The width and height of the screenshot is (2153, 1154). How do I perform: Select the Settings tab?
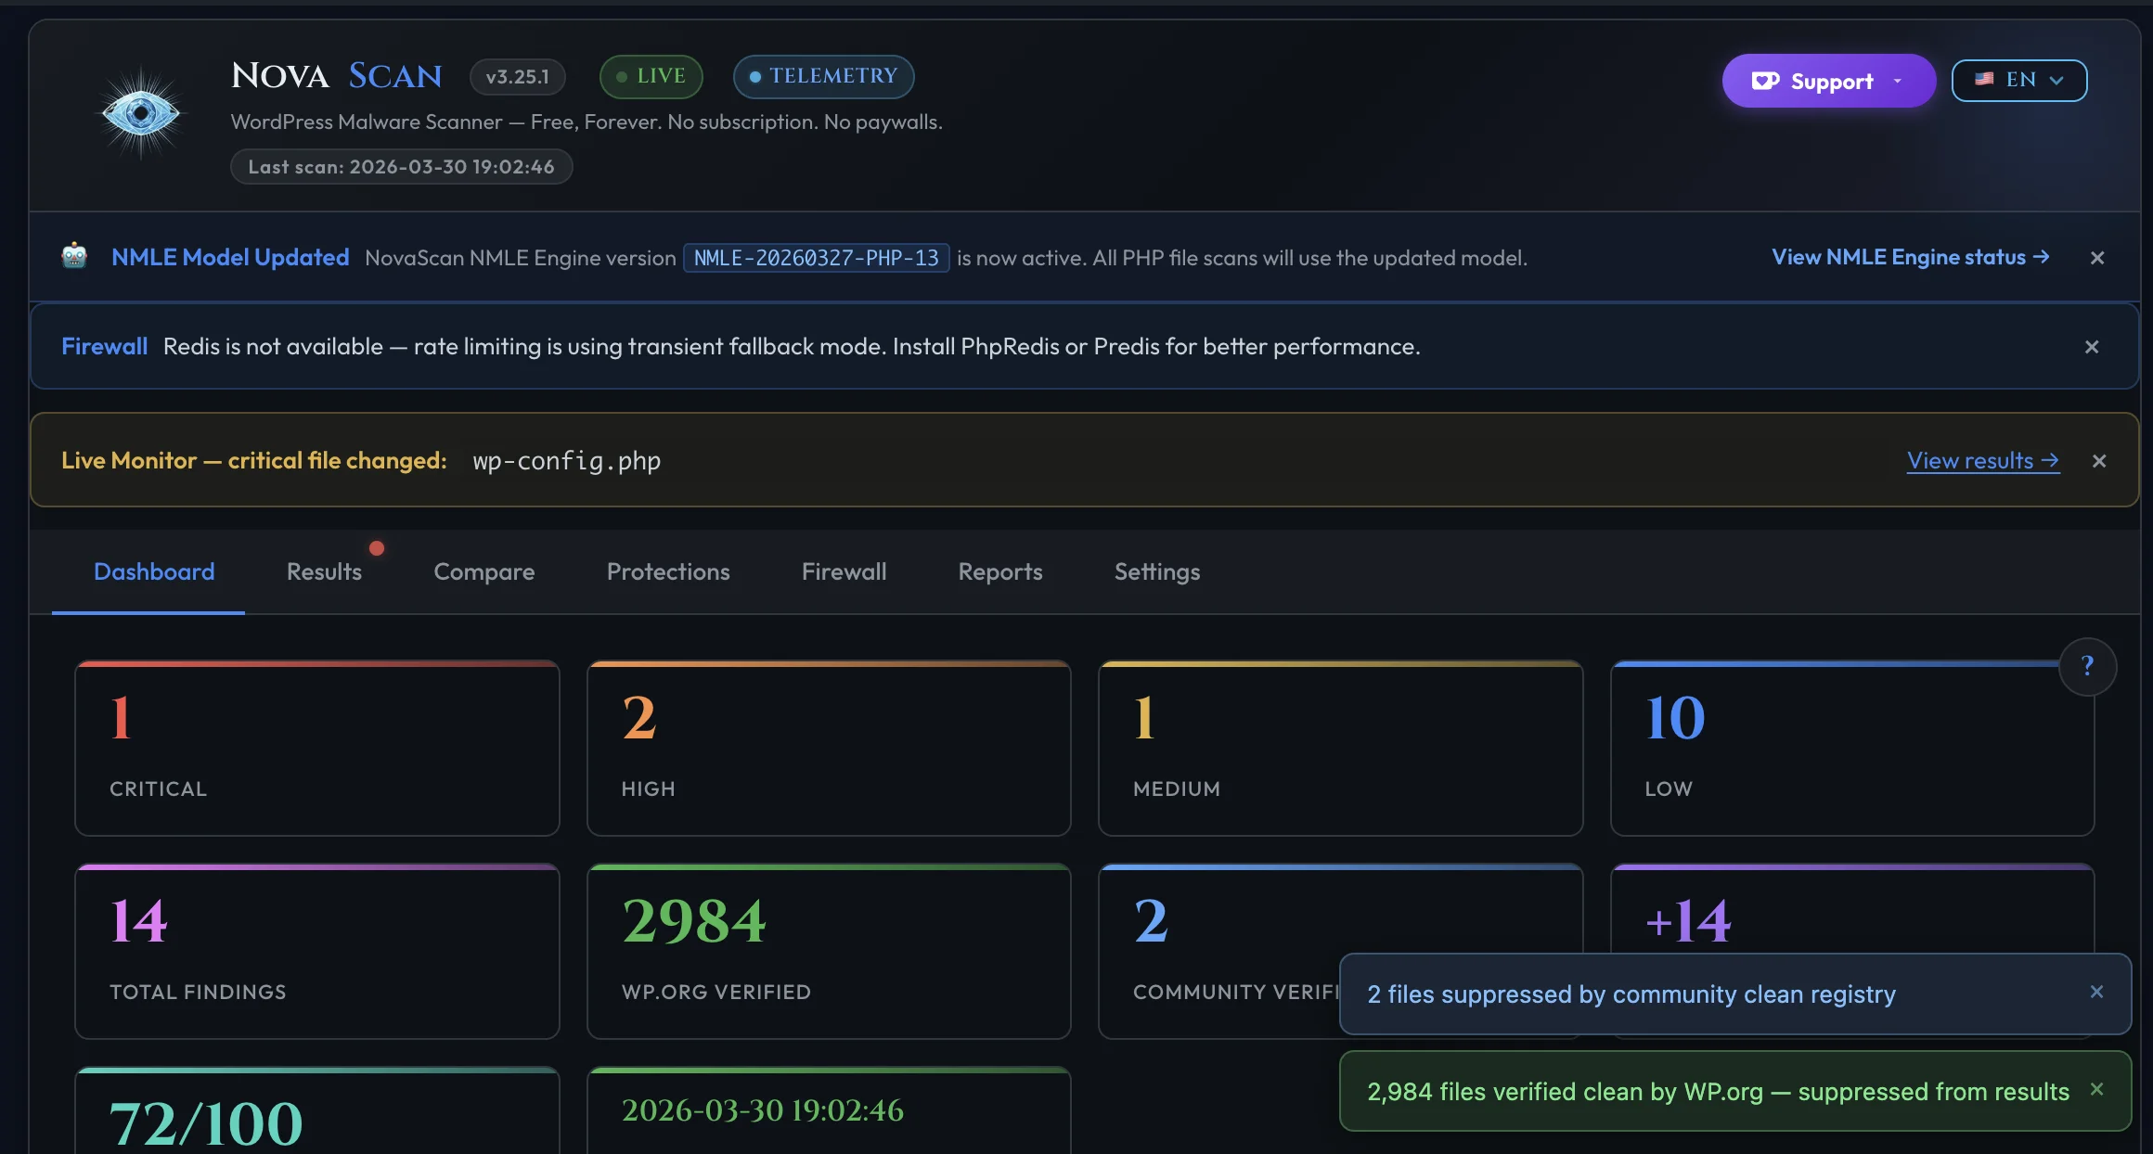1157,571
